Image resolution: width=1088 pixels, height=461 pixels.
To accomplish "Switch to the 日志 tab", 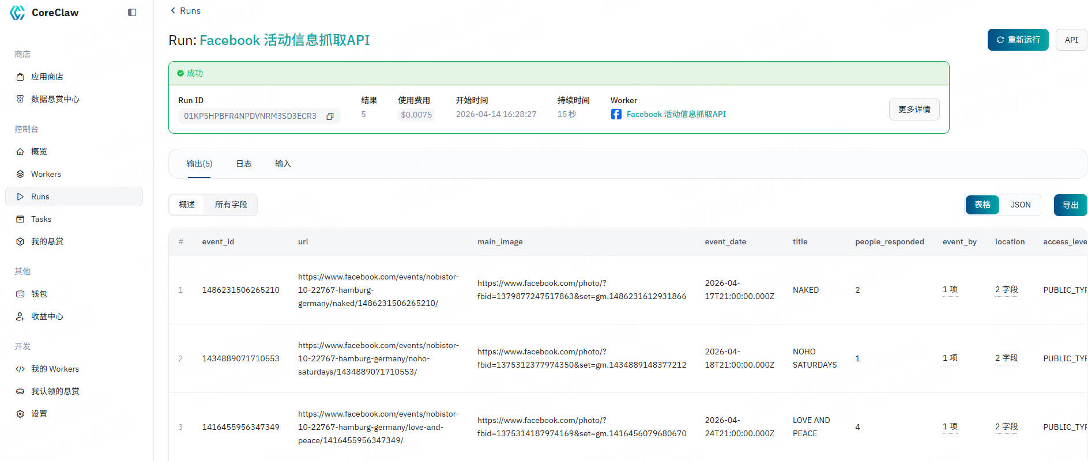I will [243, 164].
